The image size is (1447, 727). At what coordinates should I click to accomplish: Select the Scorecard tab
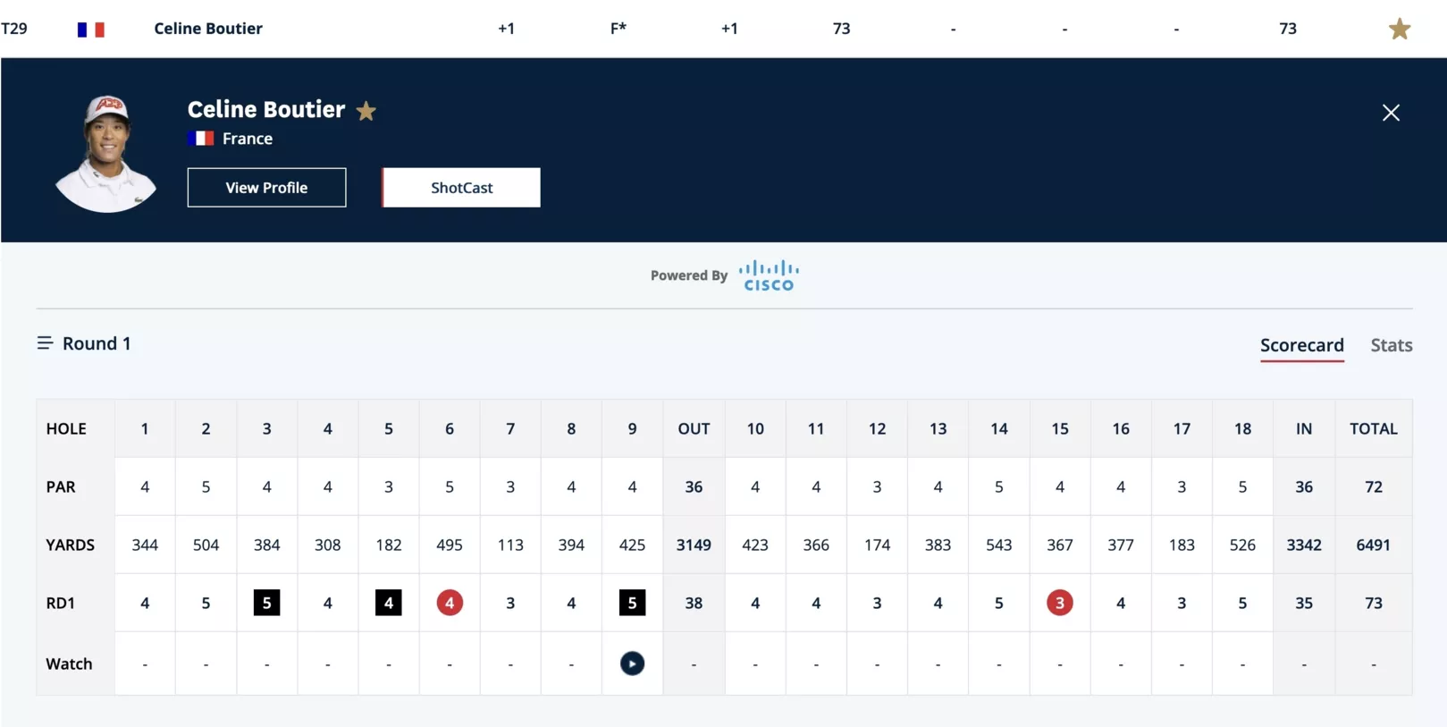[1301, 345]
